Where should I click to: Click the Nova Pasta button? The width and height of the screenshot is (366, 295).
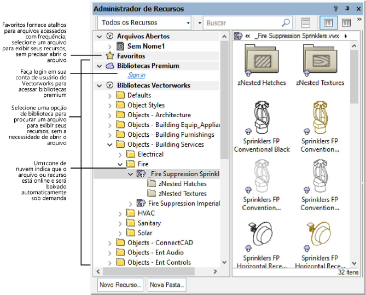[167, 285]
